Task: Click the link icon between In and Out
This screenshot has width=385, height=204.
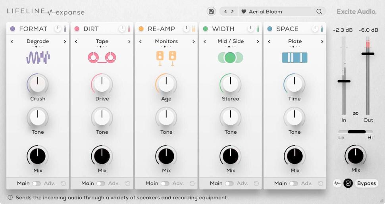Action: point(356,114)
